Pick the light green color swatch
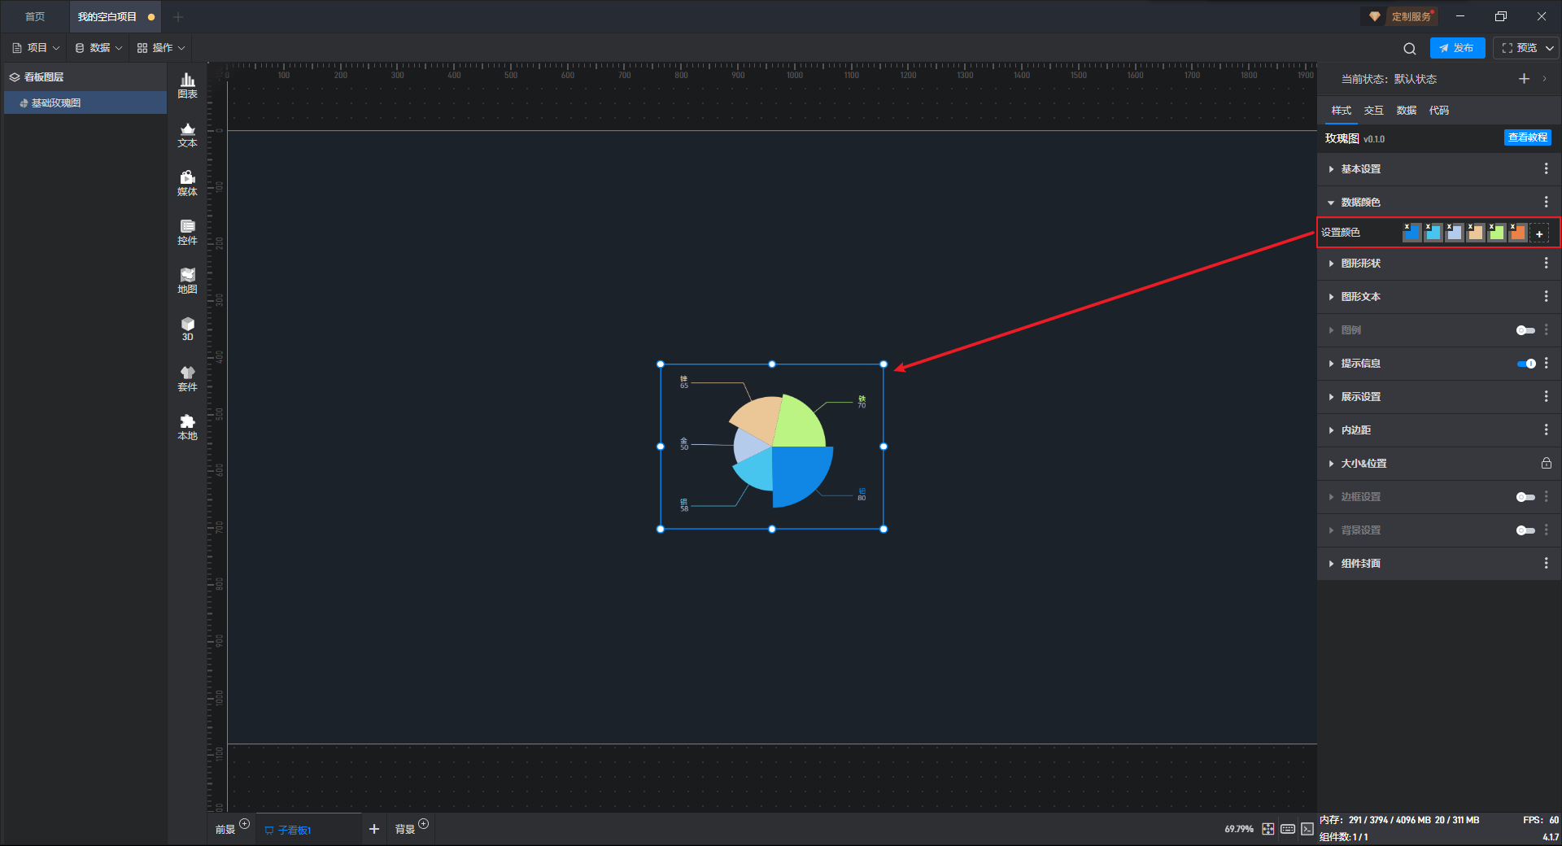This screenshot has height=846, width=1562. (1496, 233)
